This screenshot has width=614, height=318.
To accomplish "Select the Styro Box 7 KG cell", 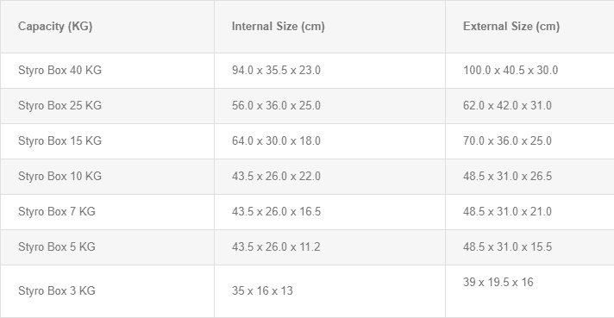I will [x=107, y=212].
